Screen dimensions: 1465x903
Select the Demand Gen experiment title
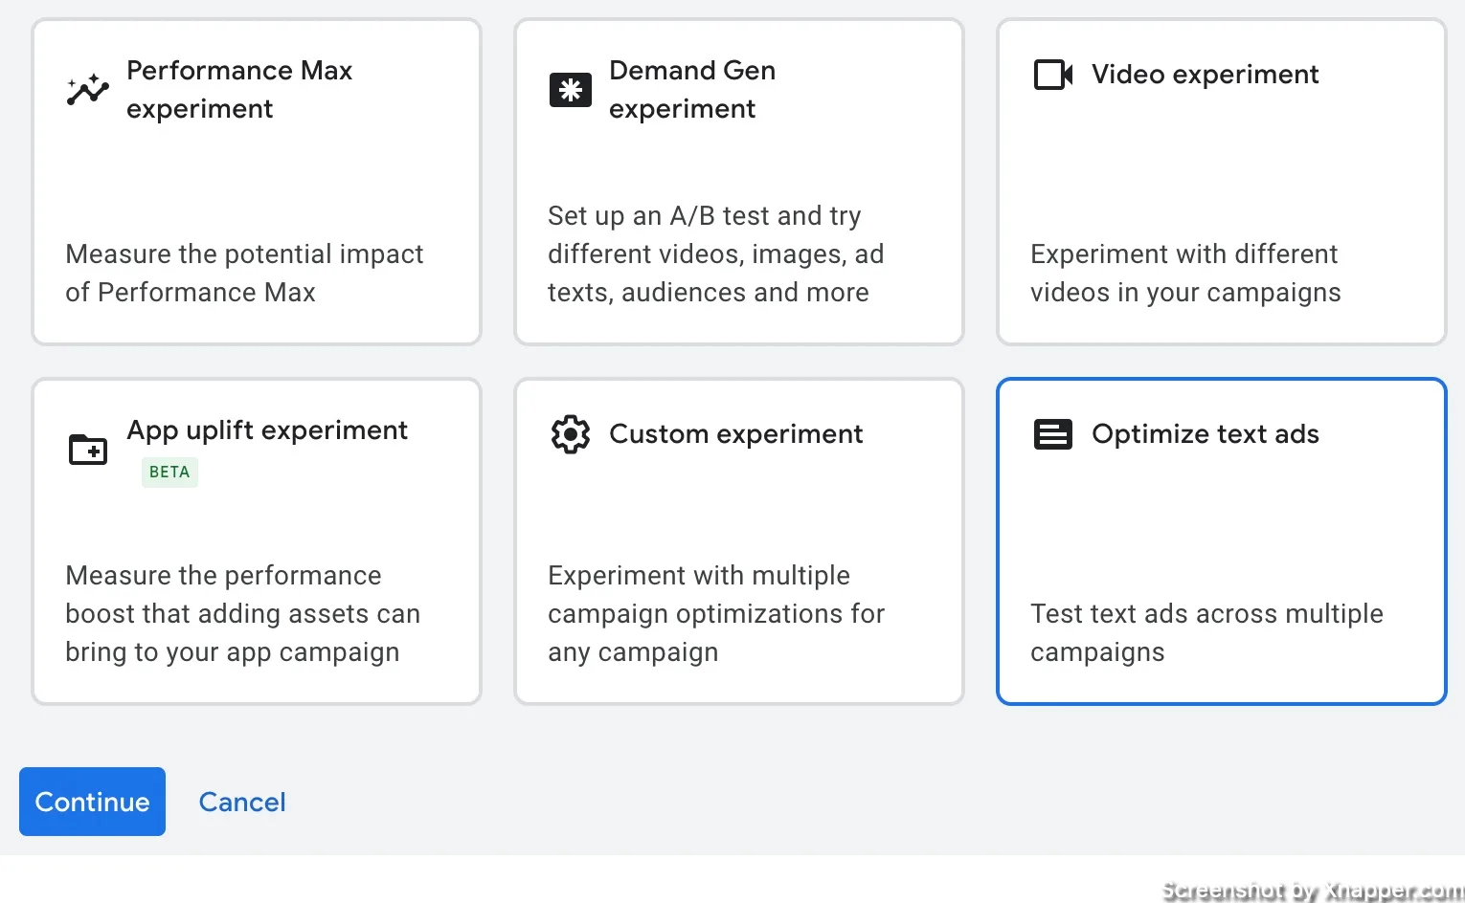coord(692,89)
